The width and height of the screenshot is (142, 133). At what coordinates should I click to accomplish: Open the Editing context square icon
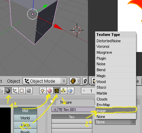click(22, 91)
